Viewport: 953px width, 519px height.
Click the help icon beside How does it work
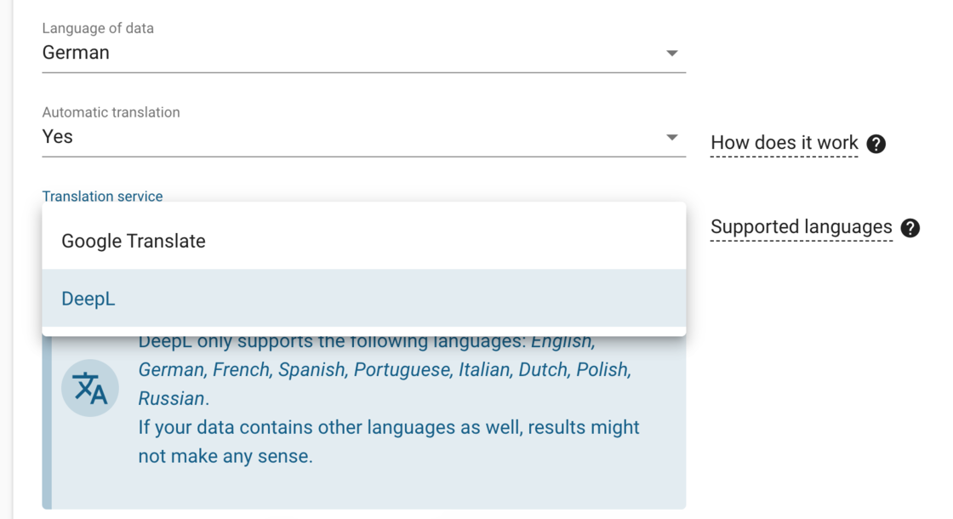876,144
